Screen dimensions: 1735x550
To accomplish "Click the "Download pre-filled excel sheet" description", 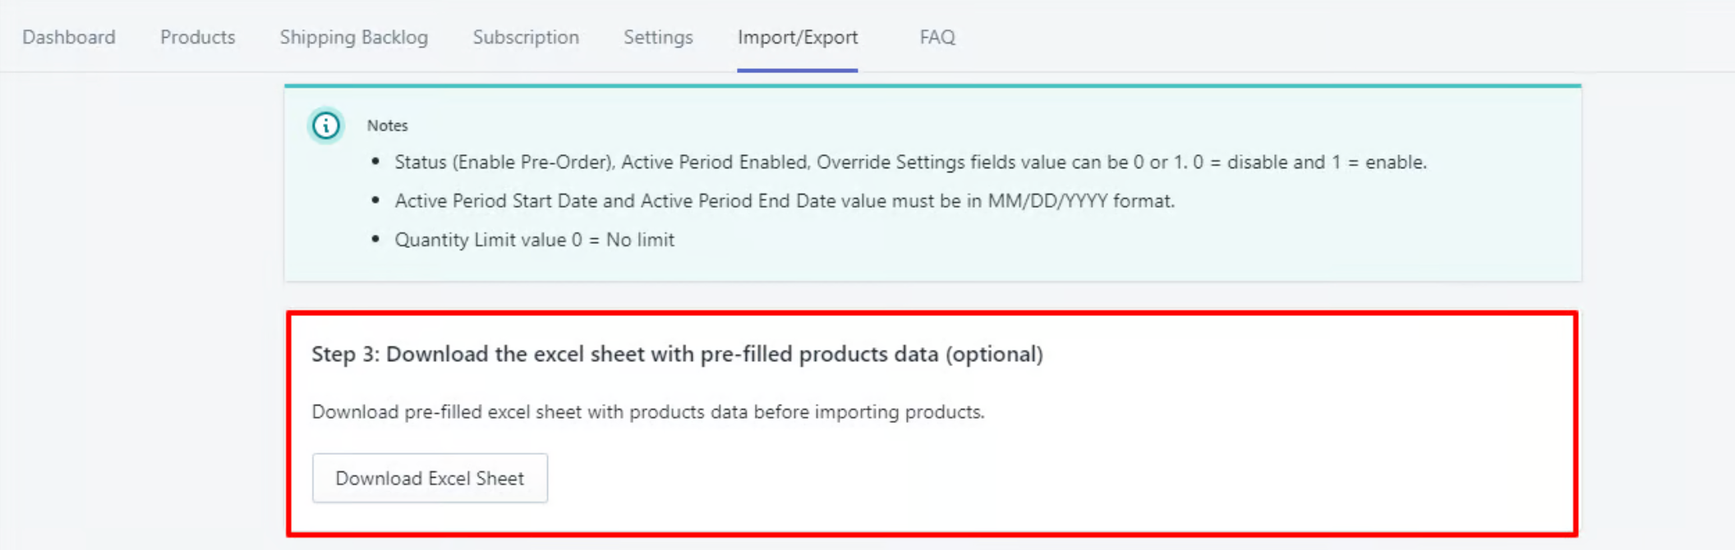I will 647,412.
